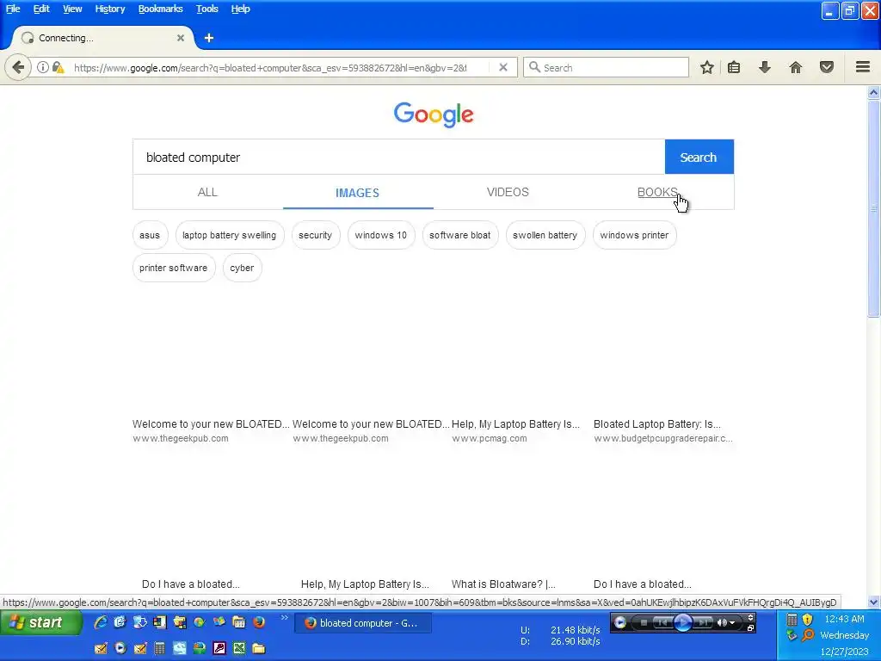Open the volume dropdown arrow in media player
Screen dimensions: 881x661
(732, 623)
